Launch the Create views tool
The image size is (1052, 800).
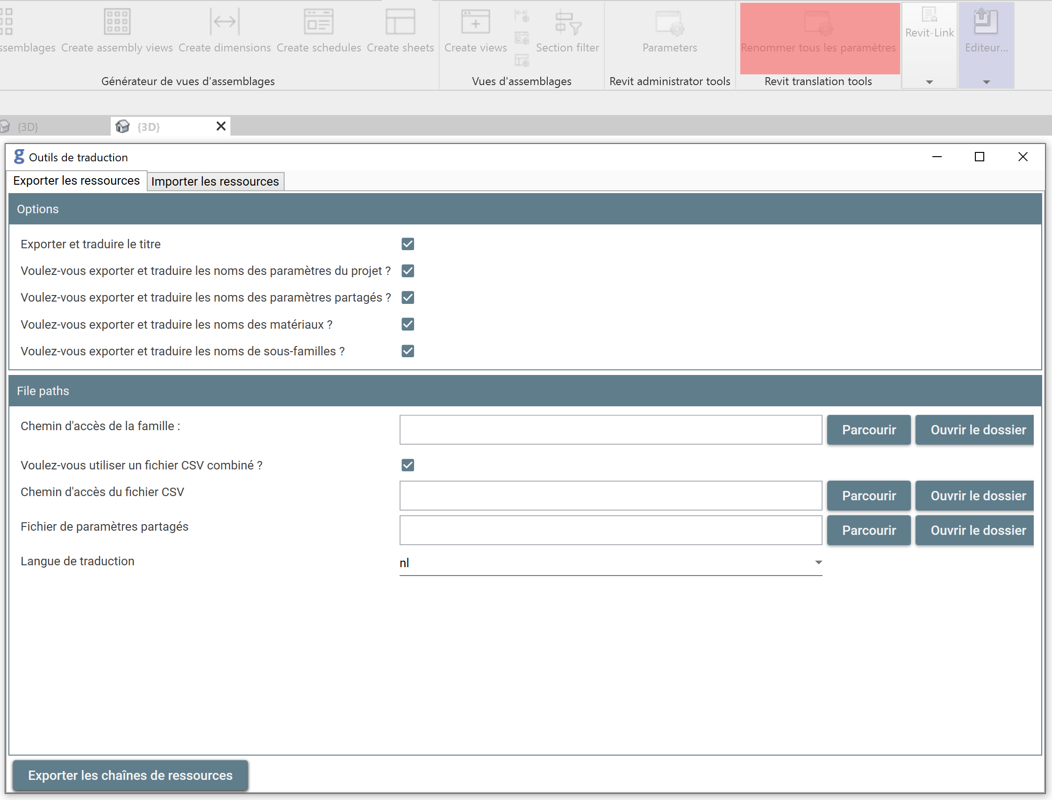[x=475, y=22]
